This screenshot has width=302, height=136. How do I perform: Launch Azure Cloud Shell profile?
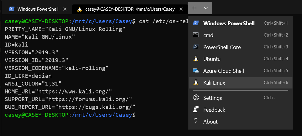click(x=223, y=71)
